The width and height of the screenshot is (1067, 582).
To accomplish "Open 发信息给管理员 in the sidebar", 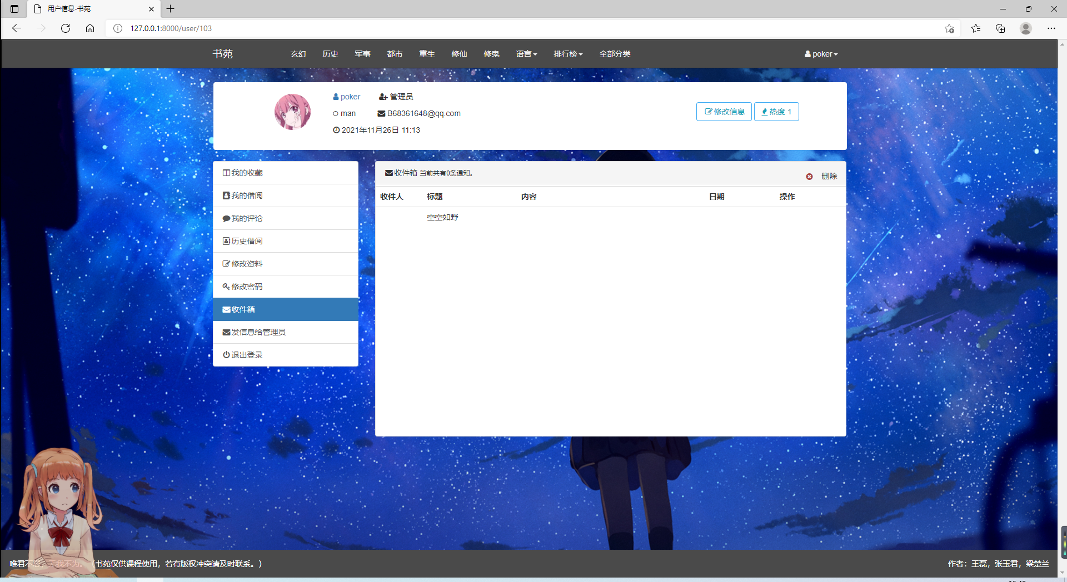I will click(286, 332).
